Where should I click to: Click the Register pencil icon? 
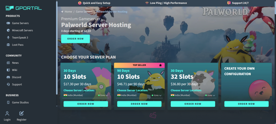tap(22, 113)
